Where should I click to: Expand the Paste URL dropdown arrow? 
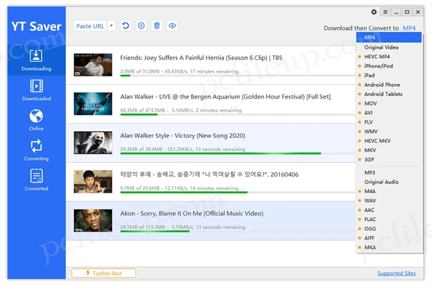(111, 26)
